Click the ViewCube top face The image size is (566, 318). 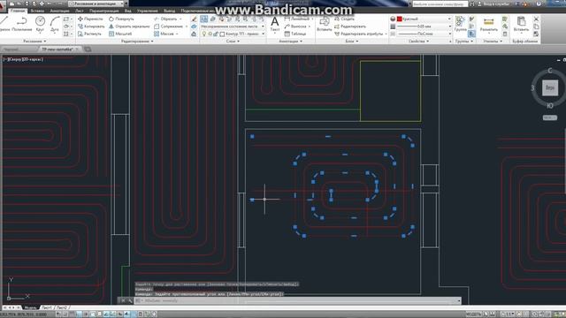click(x=550, y=87)
